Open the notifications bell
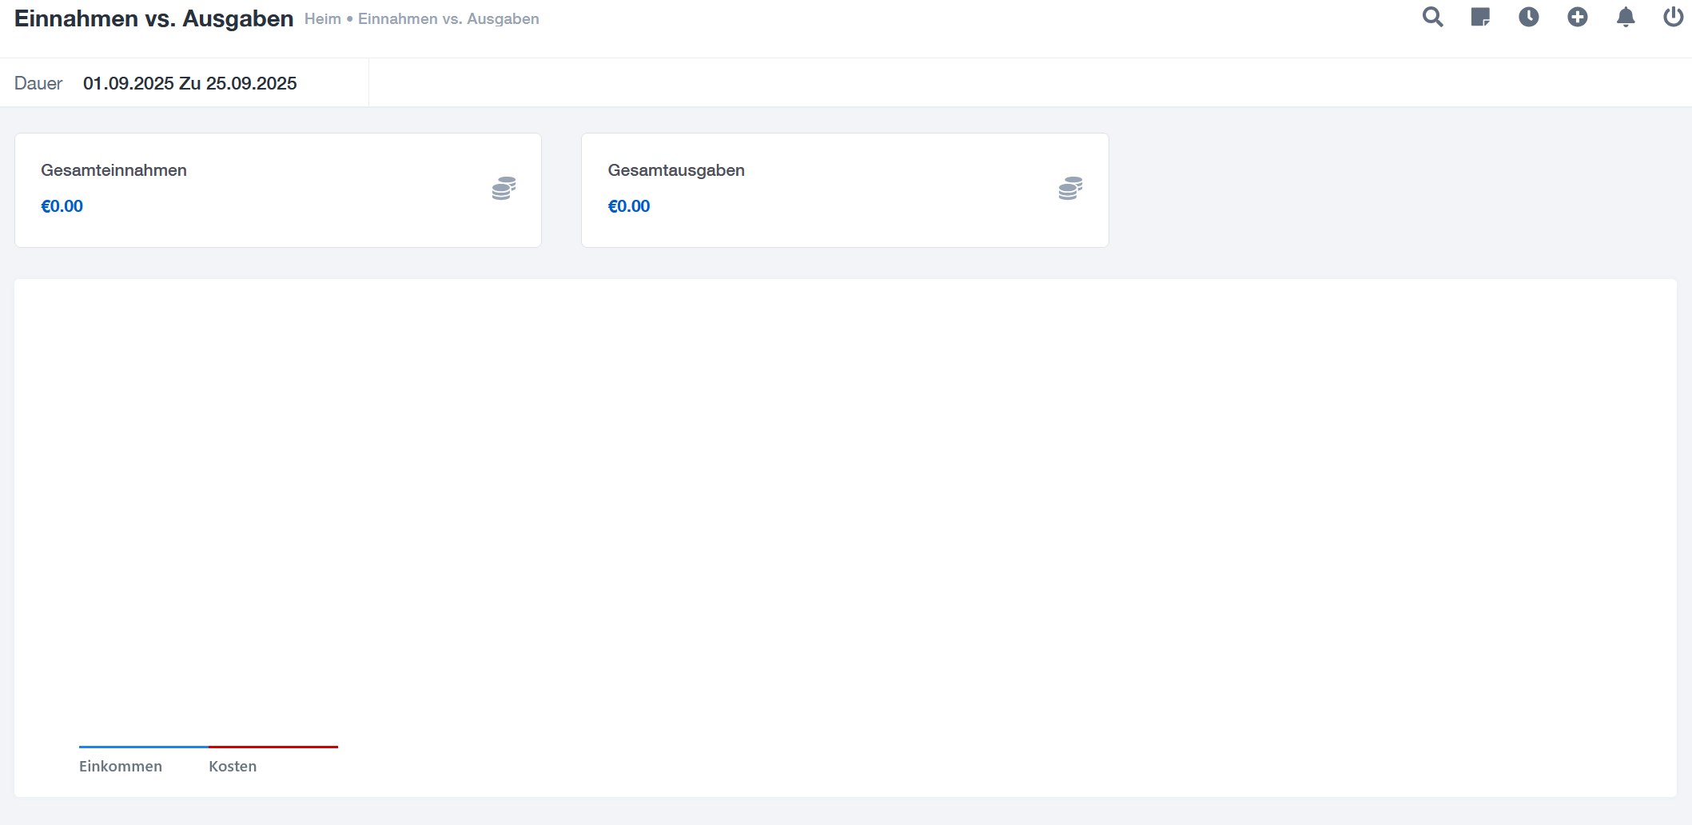Screen dimensions: 1692x825 point(1625,18)
